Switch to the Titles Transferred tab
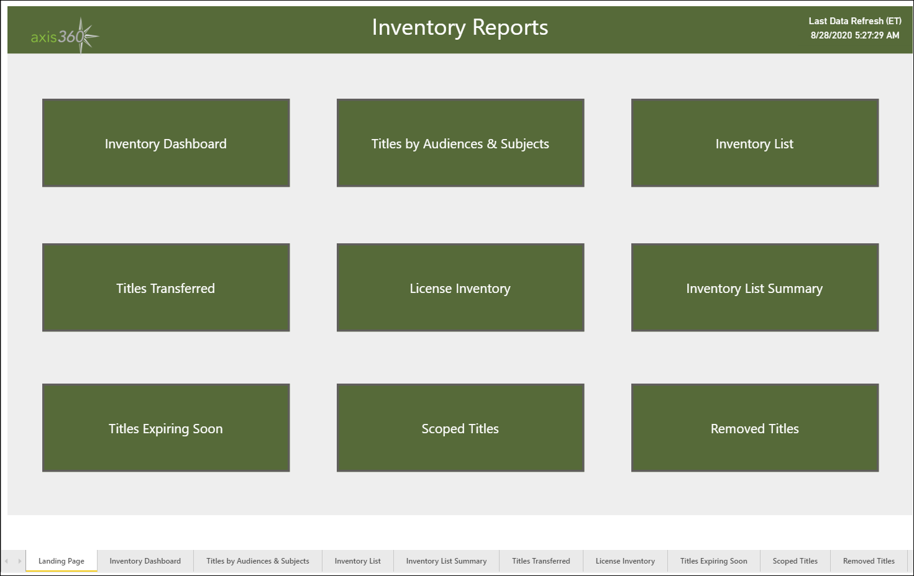Viewport: 914px width, 576px height. point(541,560)
